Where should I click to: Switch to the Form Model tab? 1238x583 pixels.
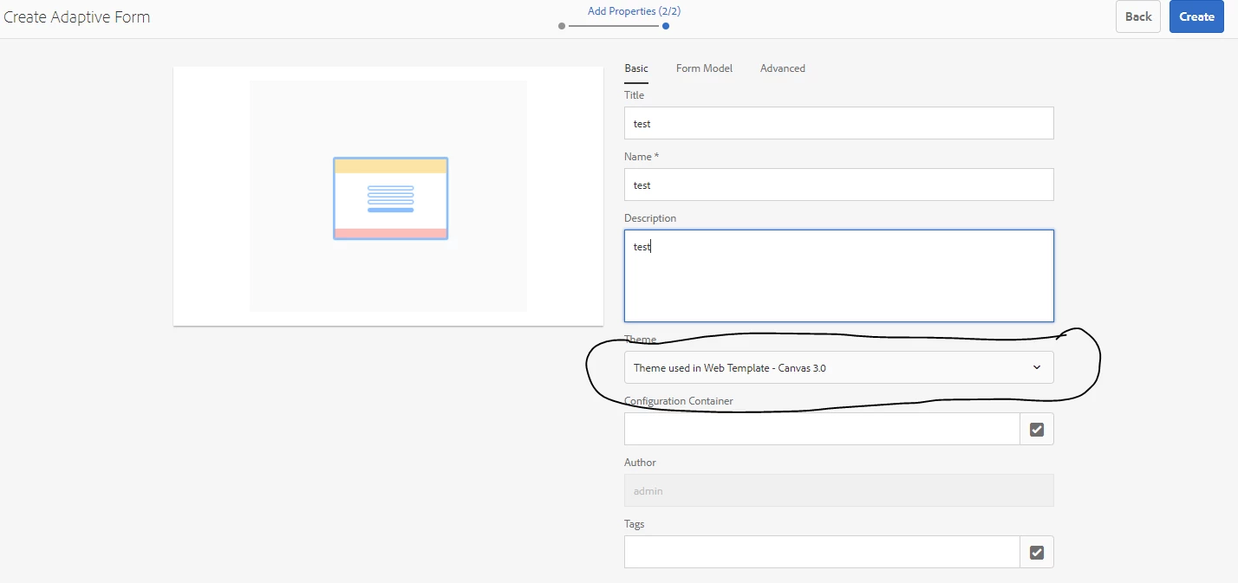[x=704, y=68]
